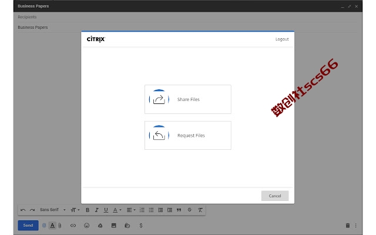Apply quote formatting

pos(179,210)
